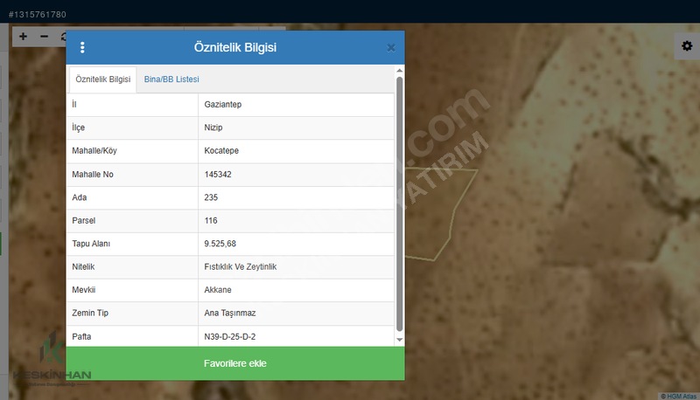Click the Nitelik label cell
Viewport: 700px width, 400px height.
[x=132, y=267]
